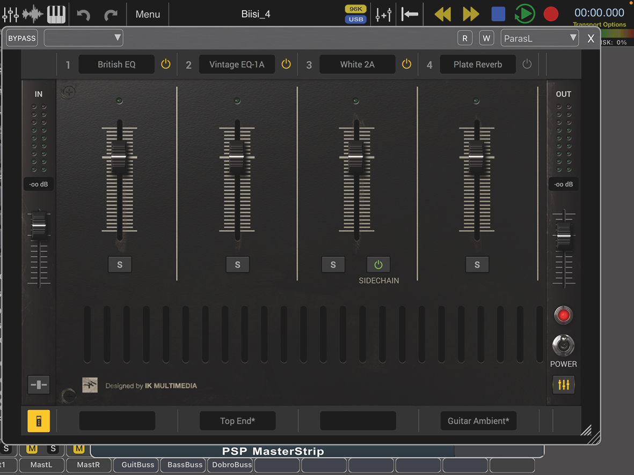
Task: Open the Top End* preset field
Action: 238,421
